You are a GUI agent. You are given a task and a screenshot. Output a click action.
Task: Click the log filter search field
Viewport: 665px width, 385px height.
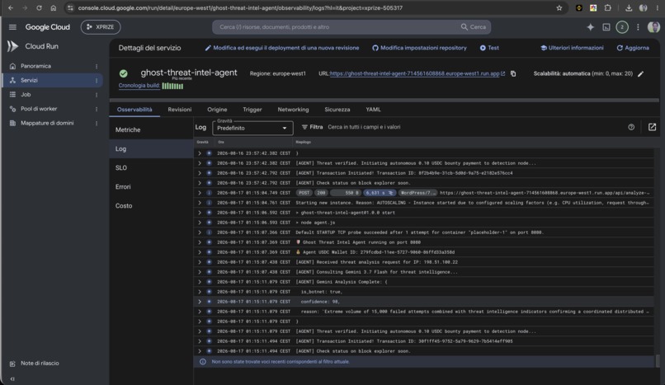(x=475, y=127)
